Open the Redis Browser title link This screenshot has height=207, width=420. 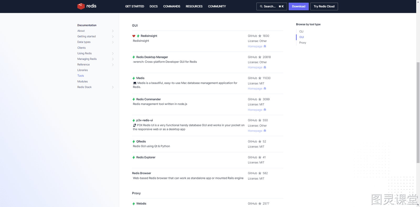pos(141,173)
